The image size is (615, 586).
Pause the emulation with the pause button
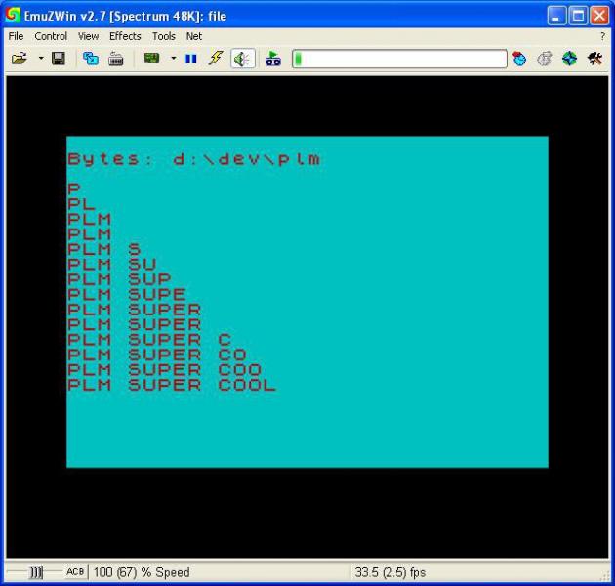[x=190, y=59]
